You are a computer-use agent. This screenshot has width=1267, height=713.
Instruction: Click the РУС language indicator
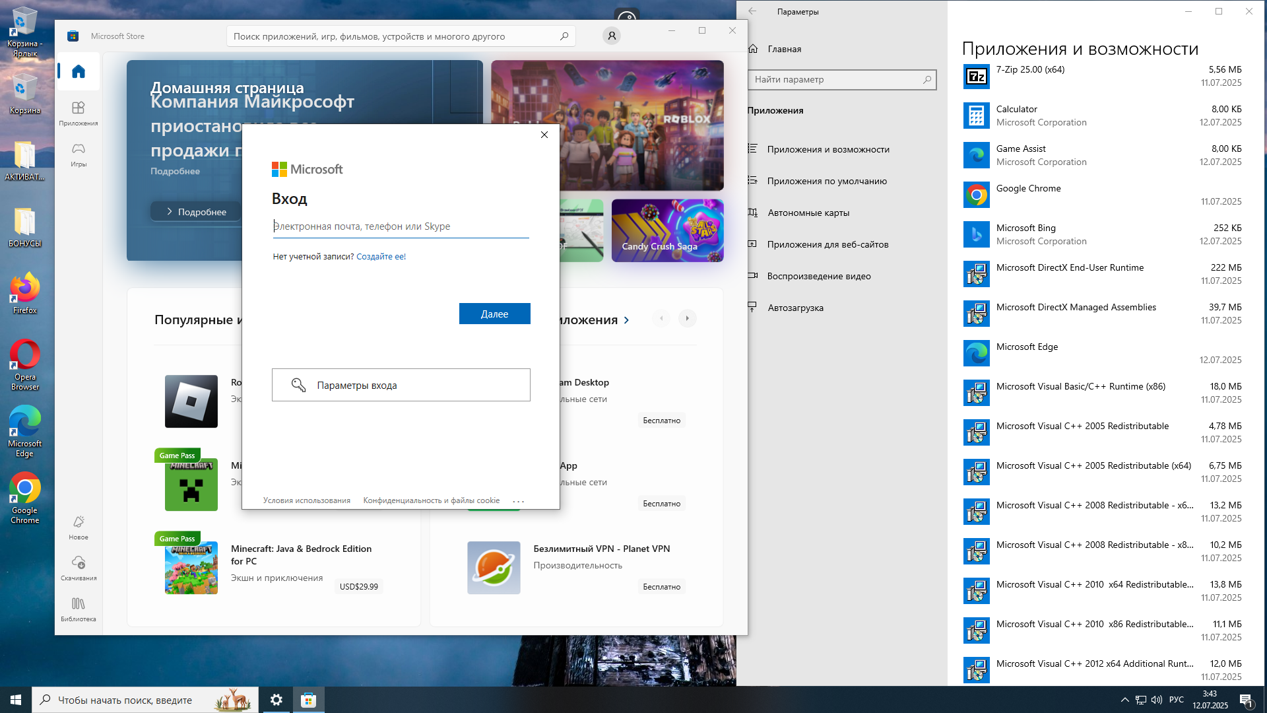[x=1176, y=700]
